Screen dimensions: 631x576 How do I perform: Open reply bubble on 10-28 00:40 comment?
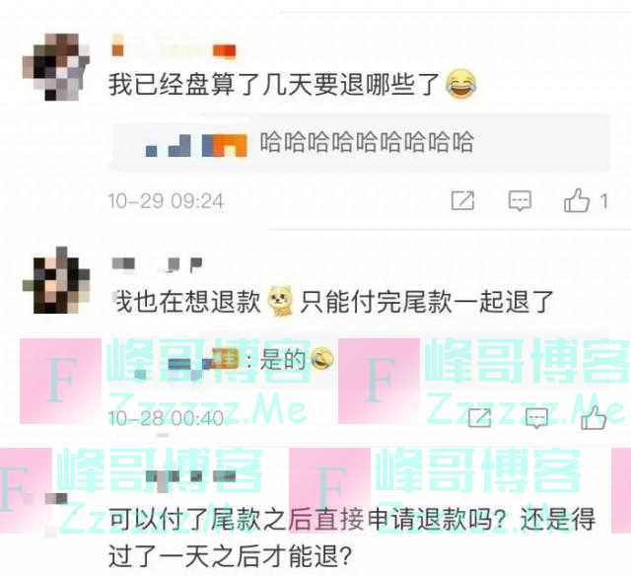[536, 418]
